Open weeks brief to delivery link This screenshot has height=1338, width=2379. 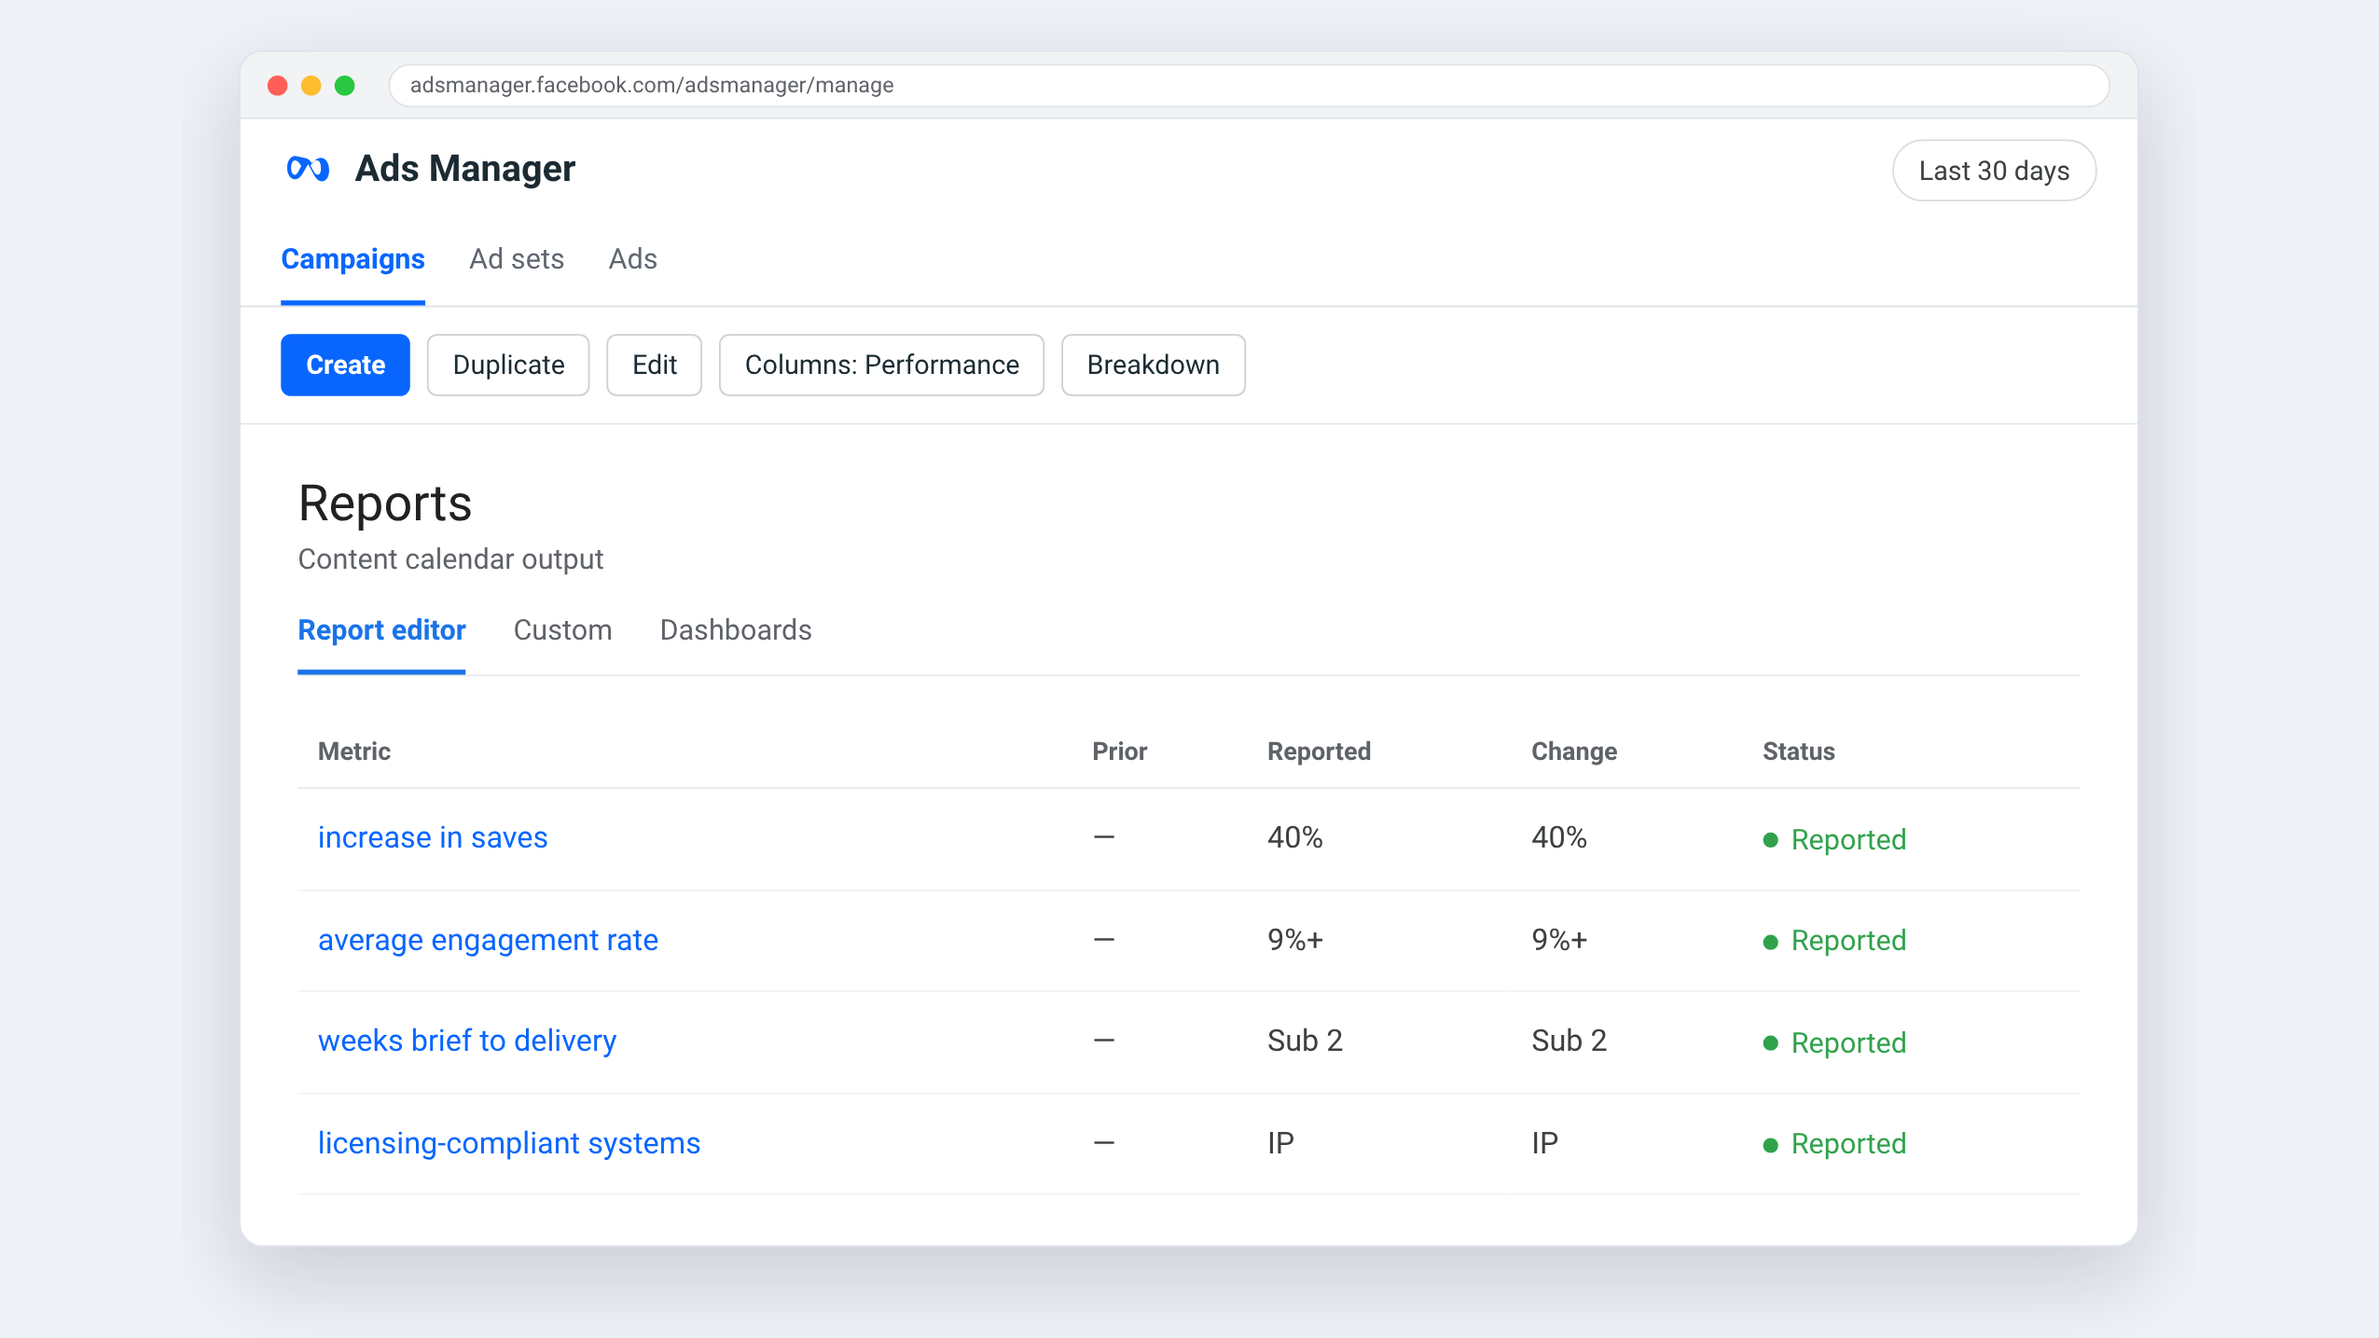pyautogui.click(x=467, y=1041)
